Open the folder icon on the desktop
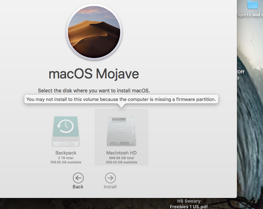Screen dimensions: 263x209 [252, 5]
